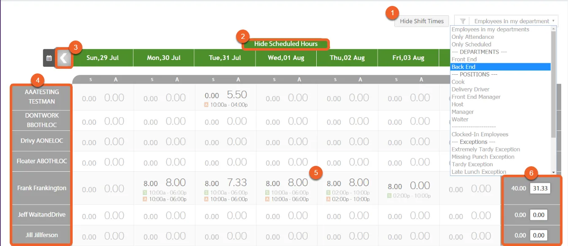Viewport: 568px width, 246px height.
Task: Click Frank's Friday 8.00 scheduled hours
Action: tap(395, 187)
